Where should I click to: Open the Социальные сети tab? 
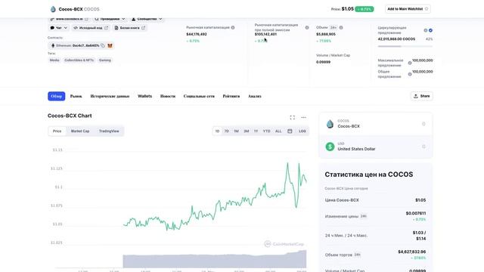[x=199, y=96]
